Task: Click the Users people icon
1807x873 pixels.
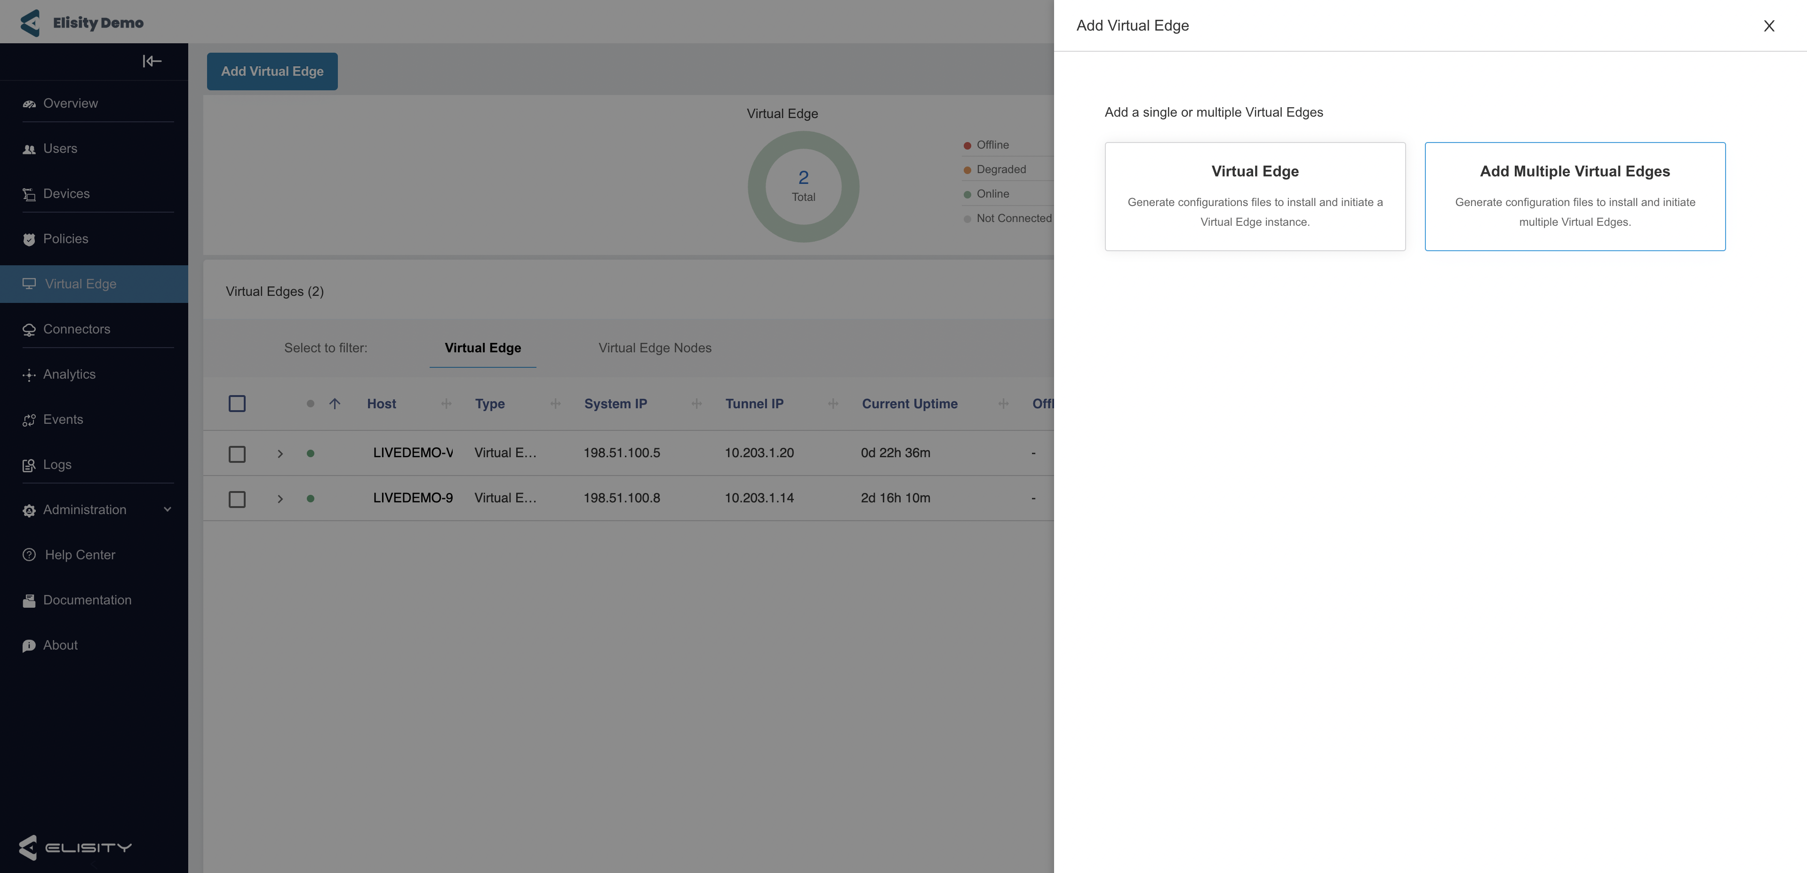Action: pyautogui.click(x=29, y=150)
